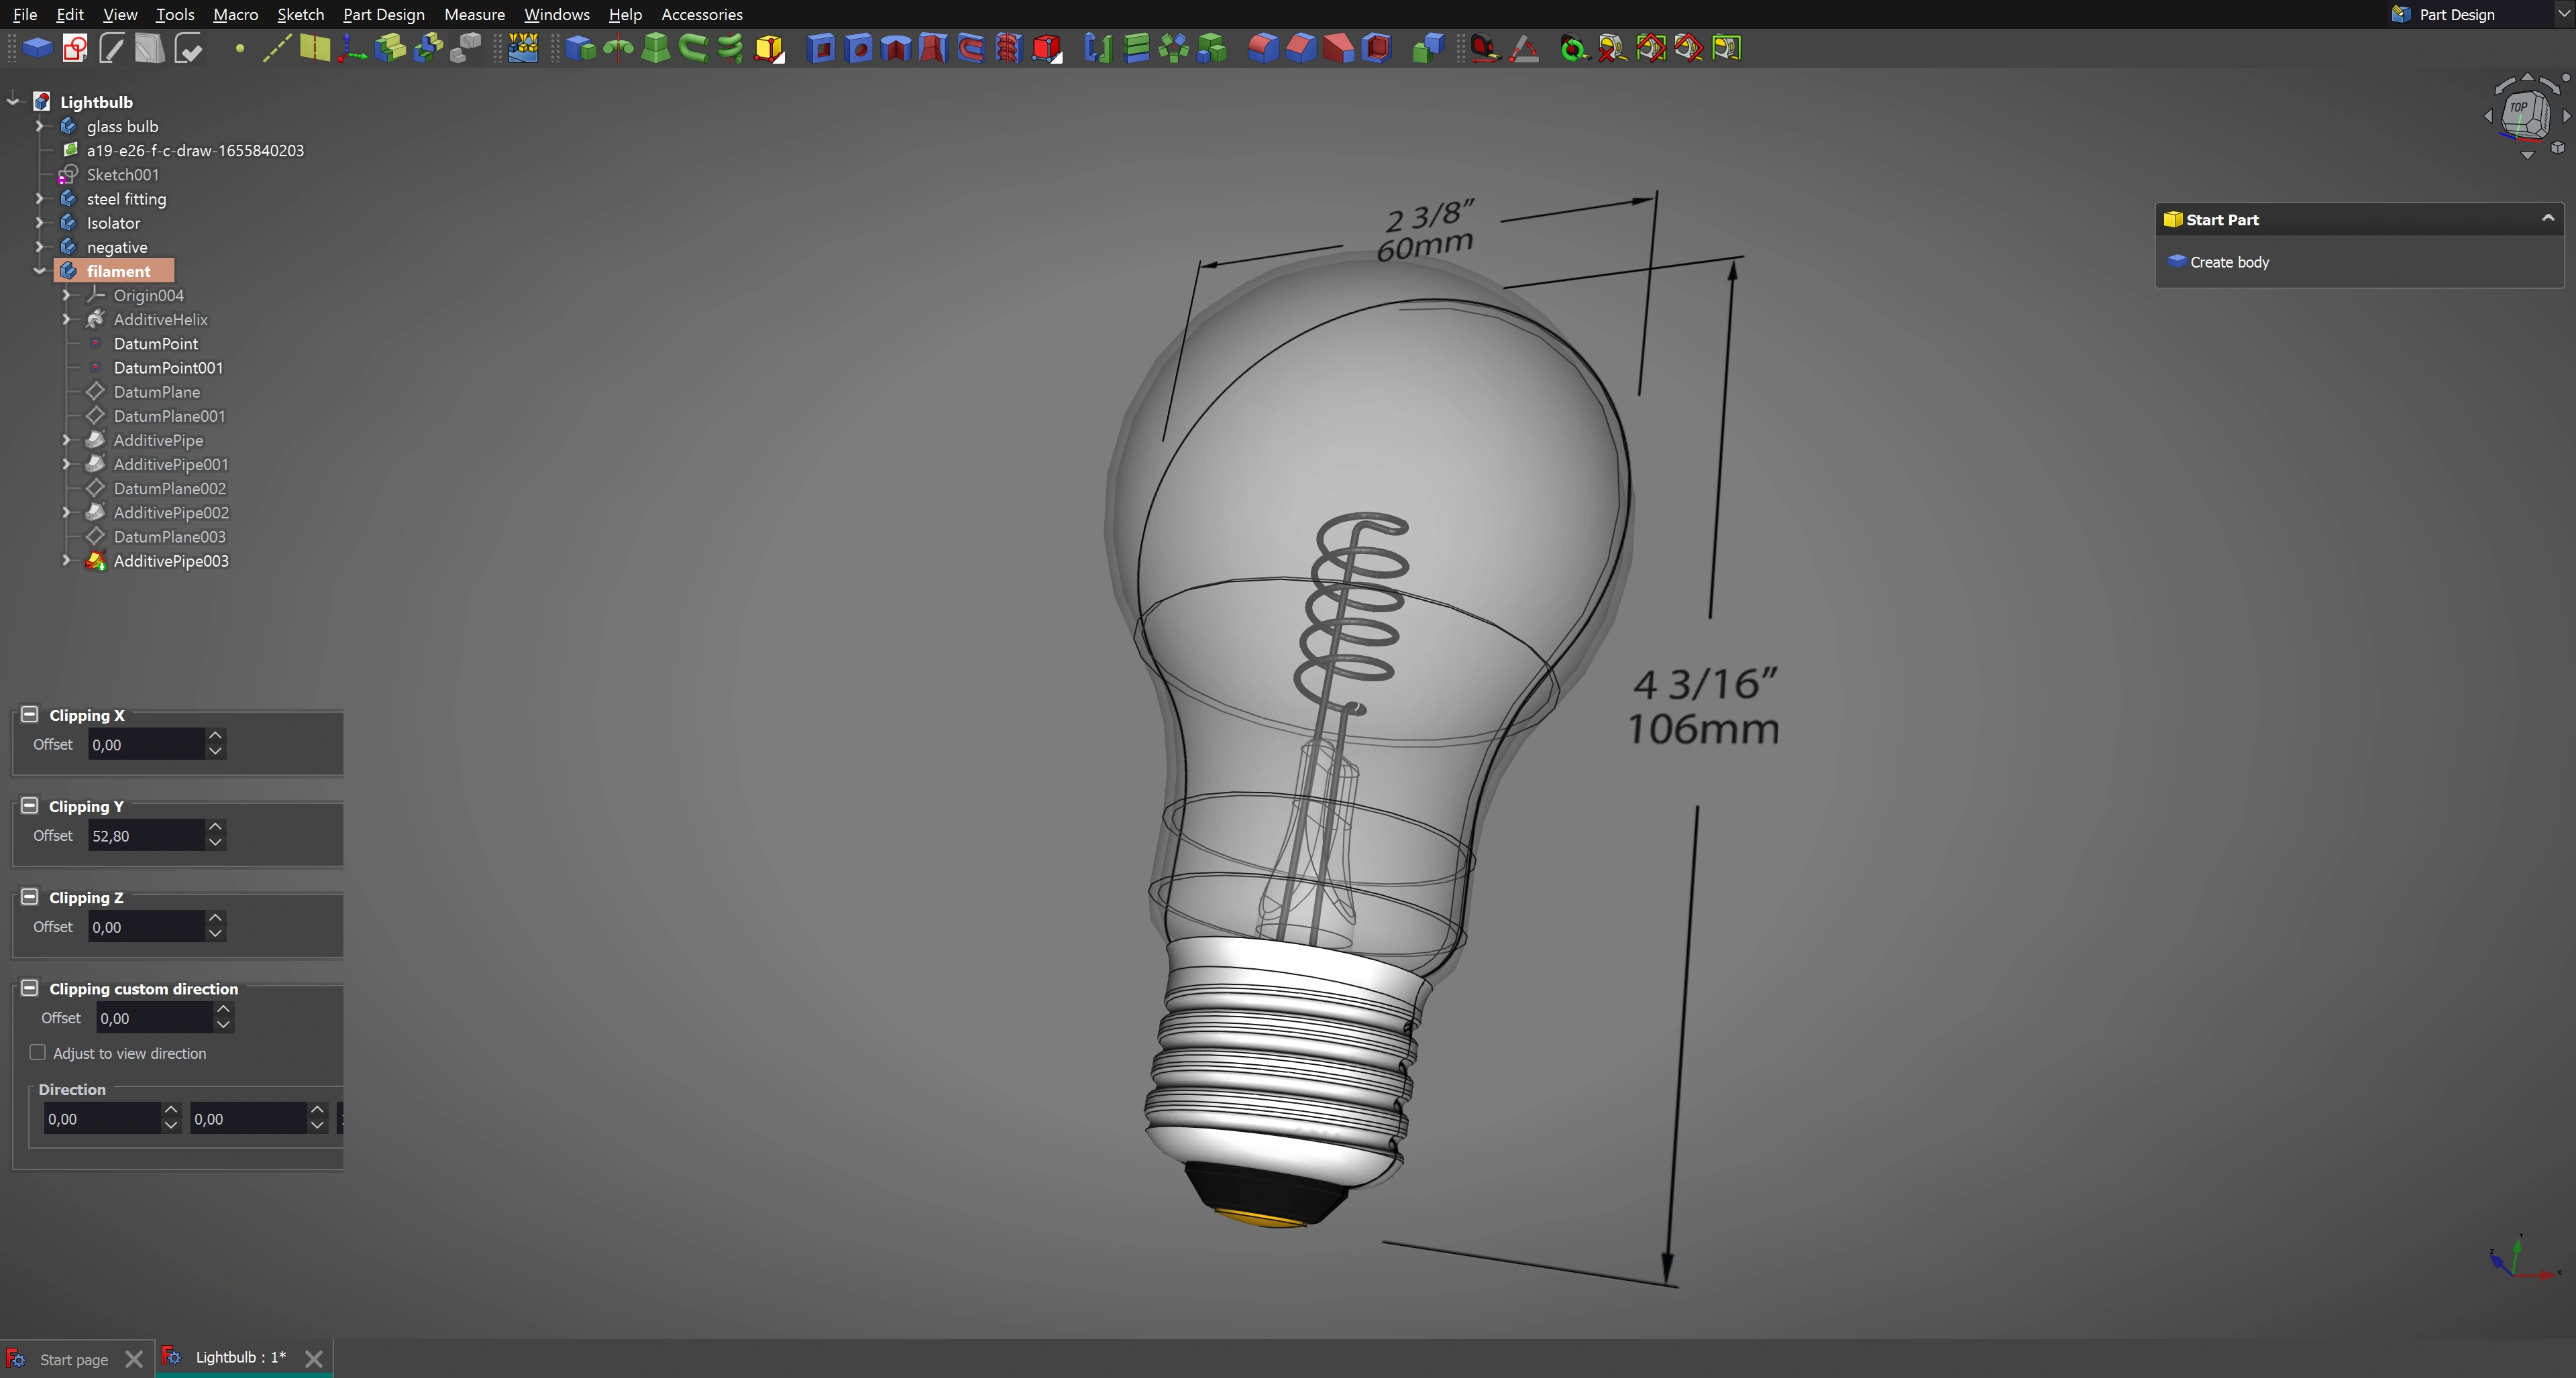Toggle the Clipping X group checkbox
Image resolution: width=2576 pixels, height=1378 pixels.
pos(30,715)
